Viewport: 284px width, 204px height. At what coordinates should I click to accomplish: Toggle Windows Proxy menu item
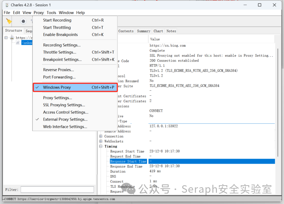point(75,87)
